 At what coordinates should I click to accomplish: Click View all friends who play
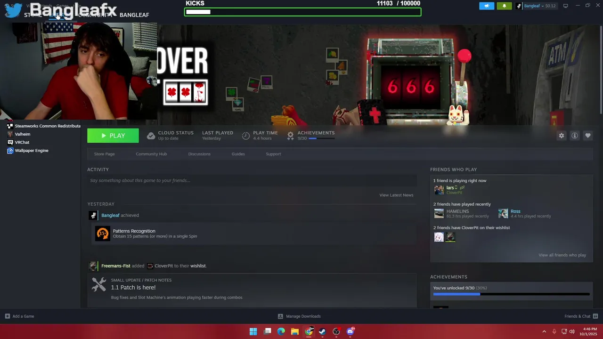pos(562,255)
